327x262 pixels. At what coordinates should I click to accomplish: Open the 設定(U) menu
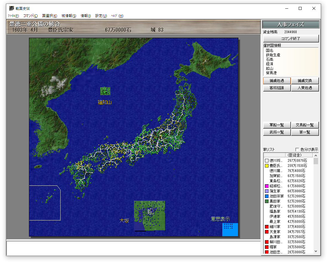(x=101, y=16)
